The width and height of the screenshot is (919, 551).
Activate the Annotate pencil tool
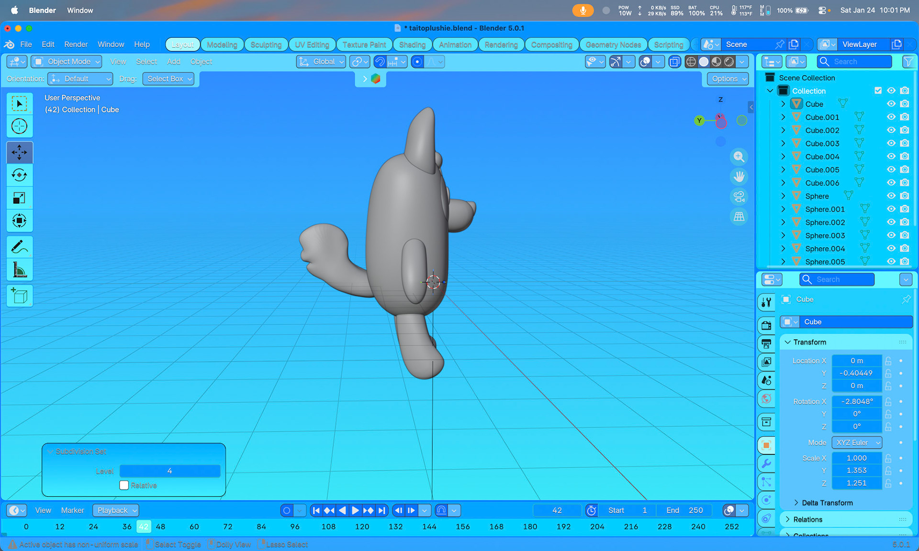[19, 247]
